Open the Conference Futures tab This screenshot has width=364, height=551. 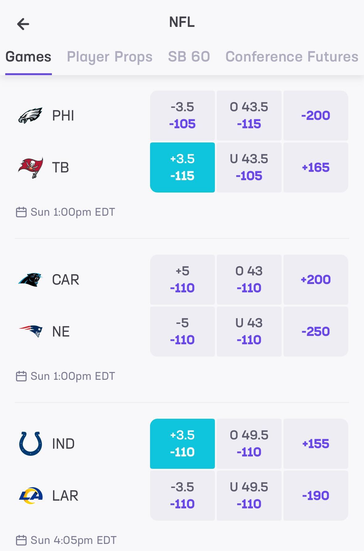click(291, 57)
